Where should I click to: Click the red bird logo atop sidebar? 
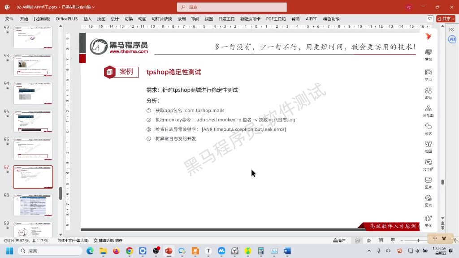428,36
